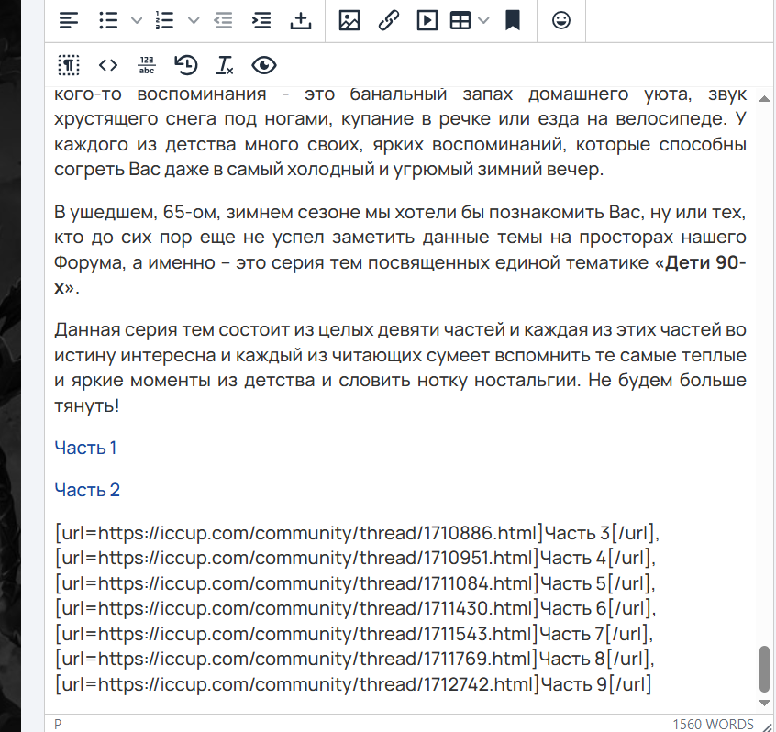
Task: Click the text "согреть Вас даже"
Action: pyautogui.click(x=132, y=170)
